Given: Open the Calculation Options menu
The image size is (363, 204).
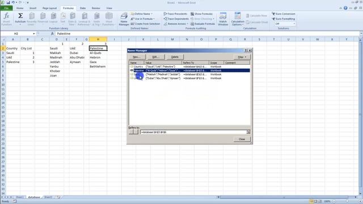Looking at the screenshot, I should pos(238,19).
